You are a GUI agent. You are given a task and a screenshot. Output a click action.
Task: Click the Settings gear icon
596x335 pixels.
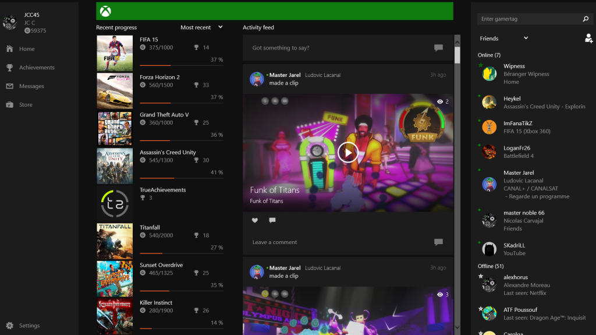pos(9,326)
